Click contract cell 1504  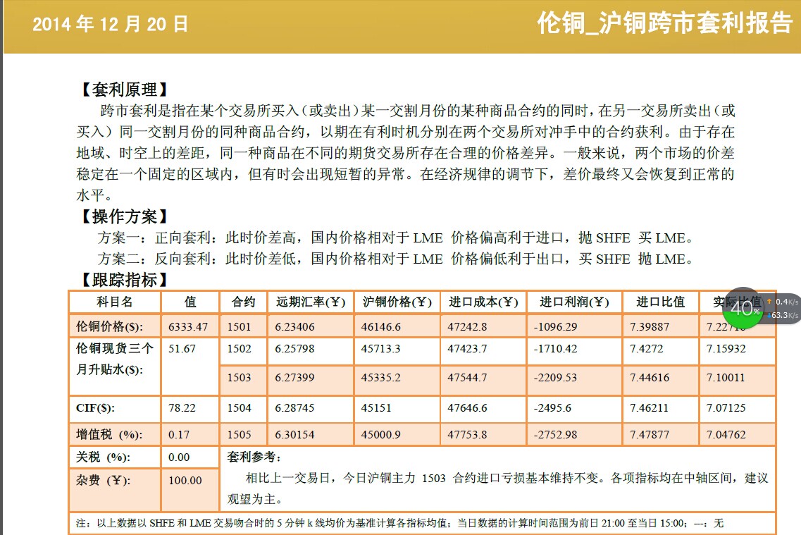tap(239, 407)
